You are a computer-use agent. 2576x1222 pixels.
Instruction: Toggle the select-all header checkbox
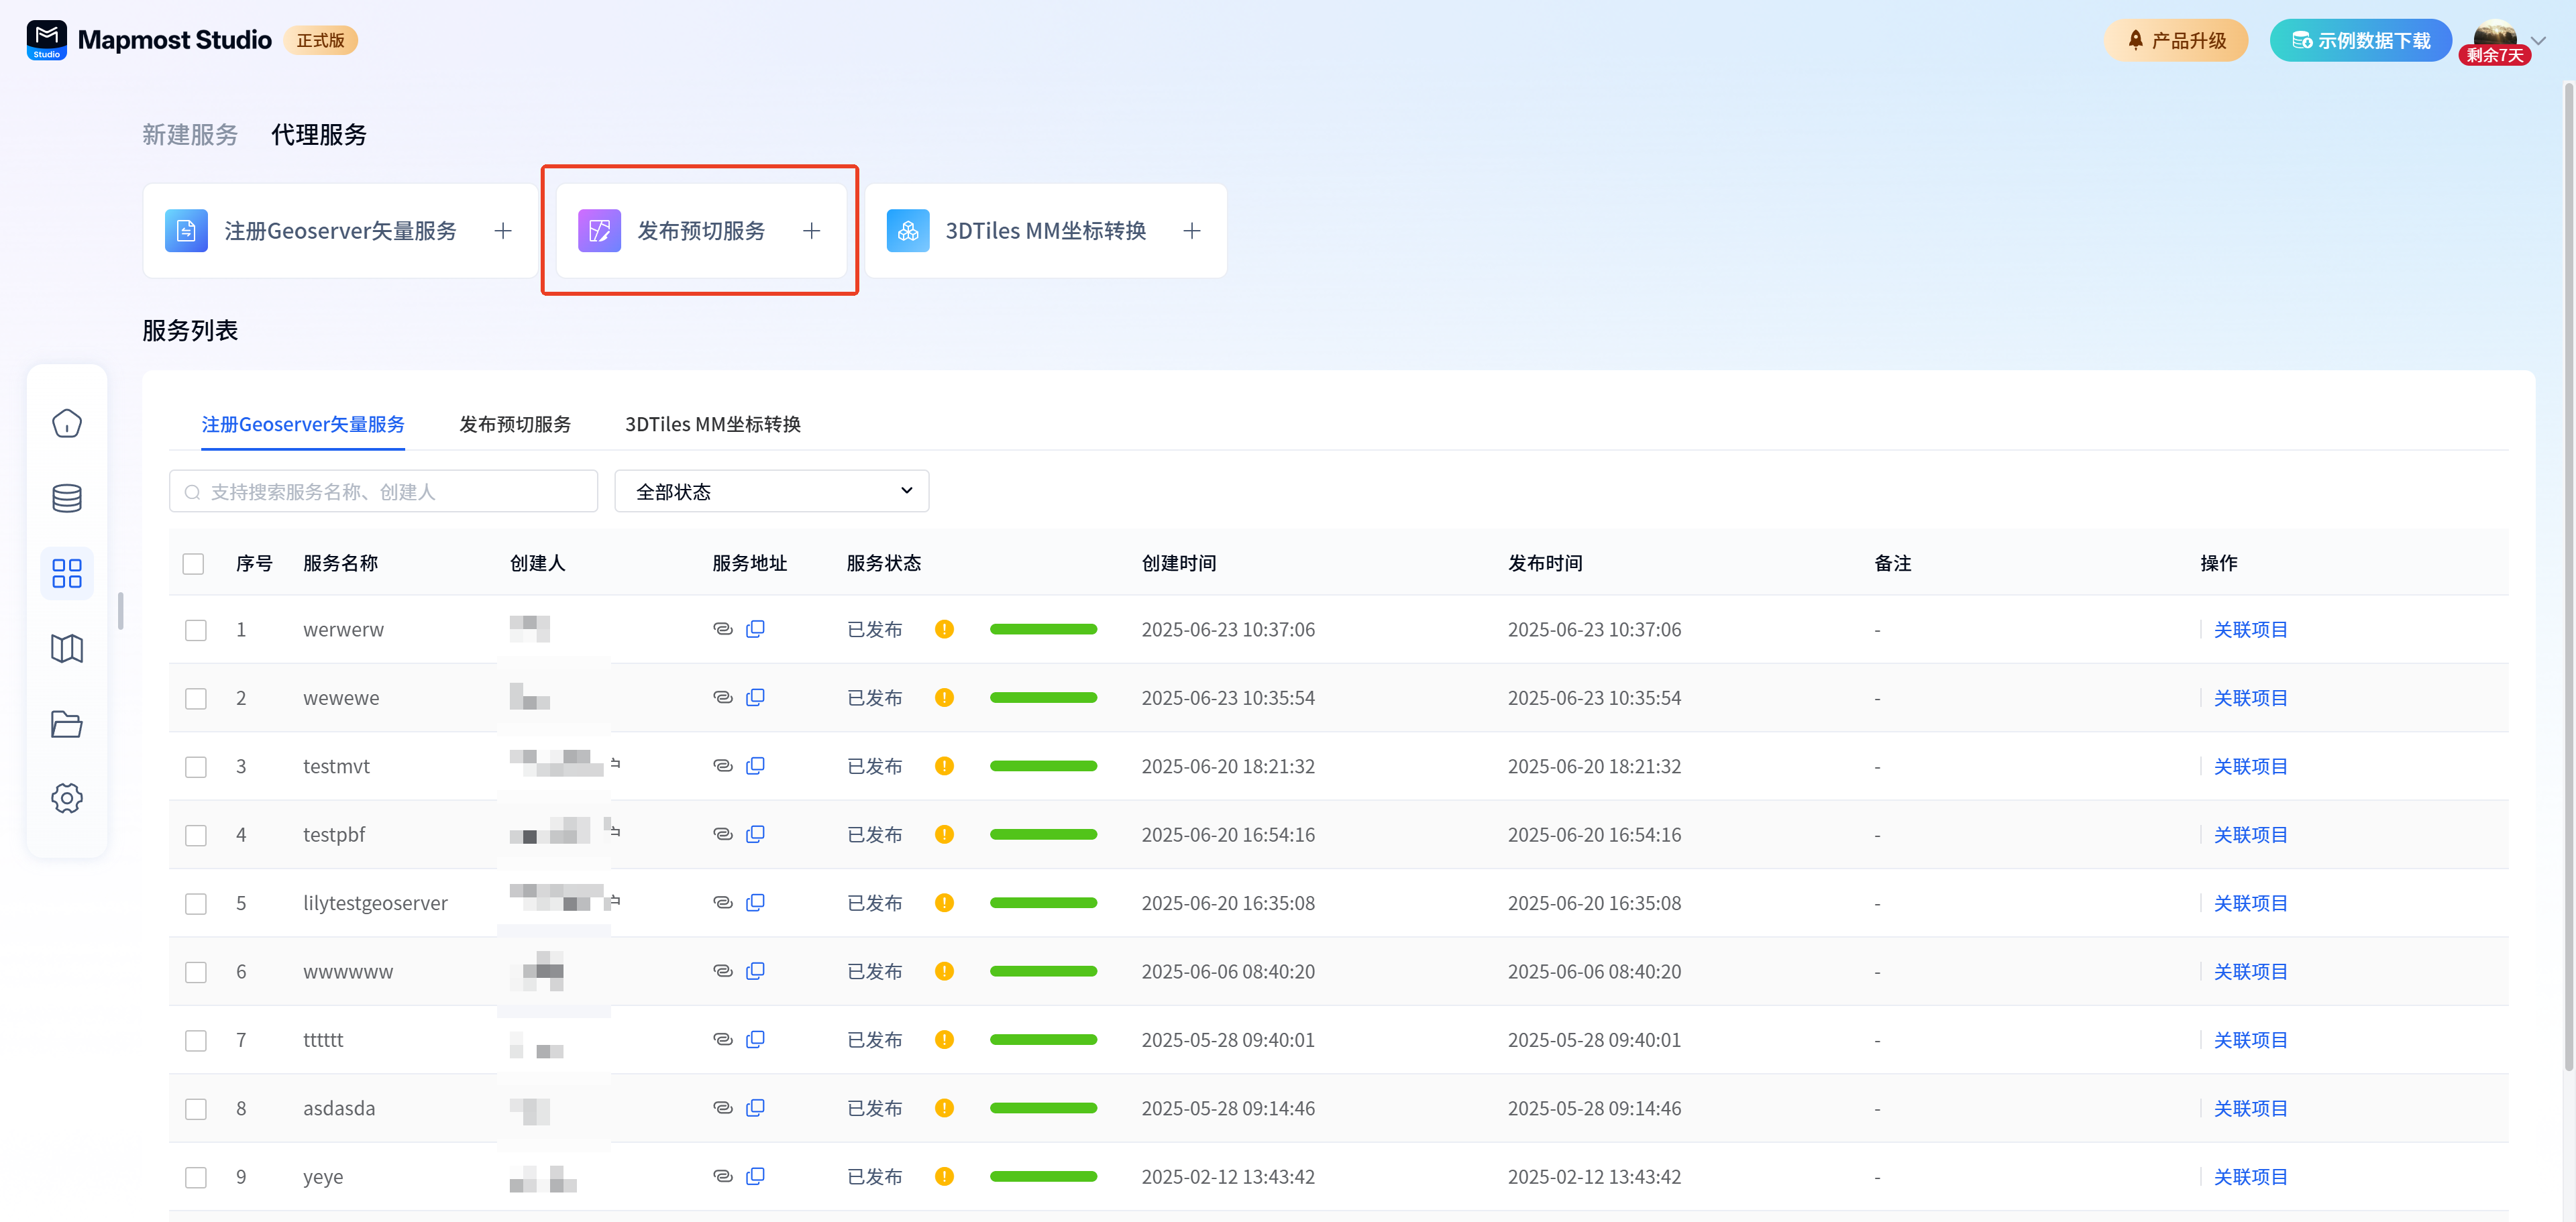coord(194,564)
